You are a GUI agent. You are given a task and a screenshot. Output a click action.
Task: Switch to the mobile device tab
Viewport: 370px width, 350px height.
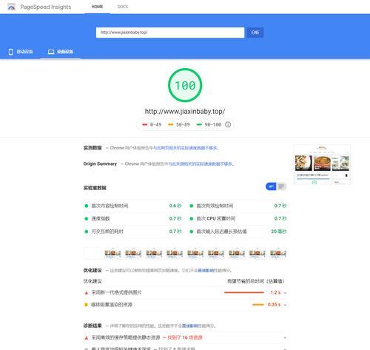click(x=21, y=52)
